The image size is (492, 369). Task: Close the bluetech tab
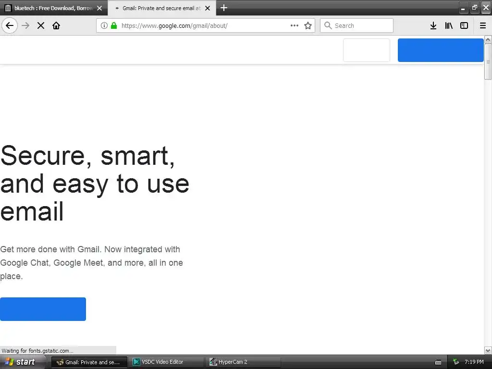coord(99,8)
